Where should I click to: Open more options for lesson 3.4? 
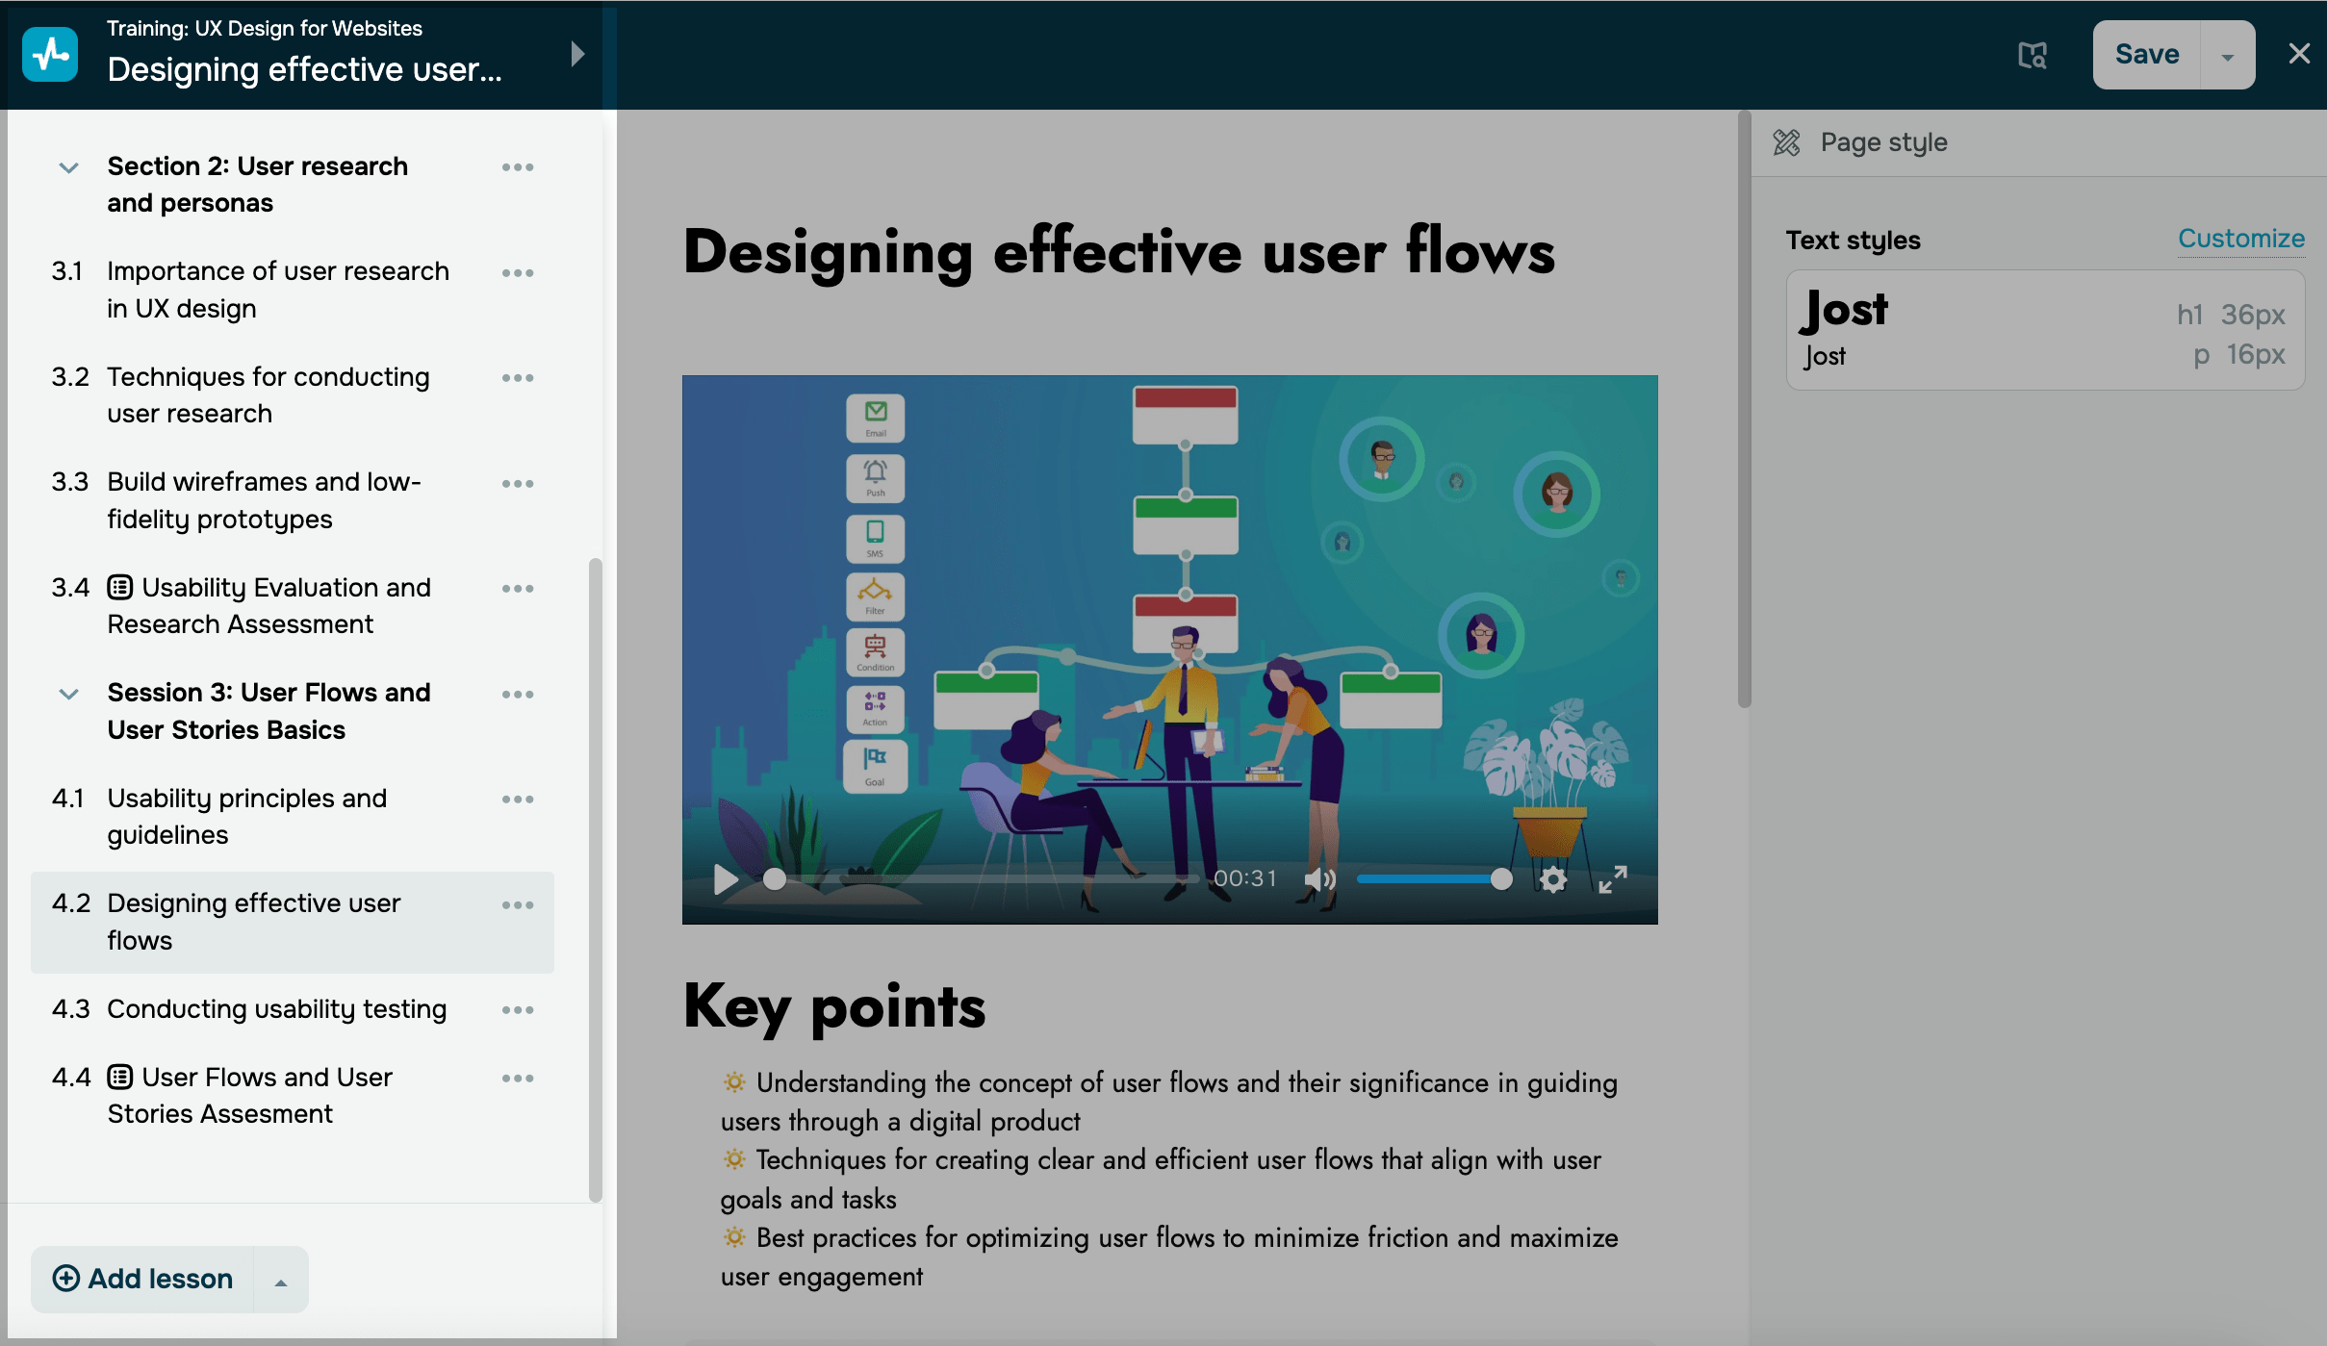517,589
